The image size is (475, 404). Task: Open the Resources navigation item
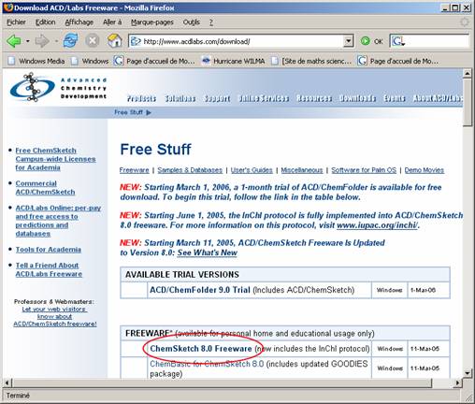tap(314, 98)
